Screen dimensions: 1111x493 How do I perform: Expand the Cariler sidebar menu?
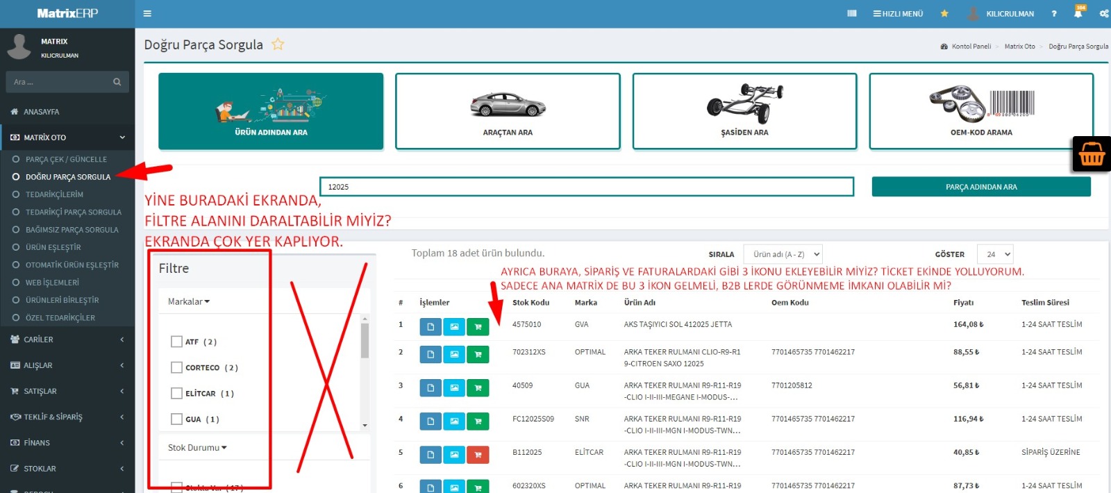(x=38, y=340)
